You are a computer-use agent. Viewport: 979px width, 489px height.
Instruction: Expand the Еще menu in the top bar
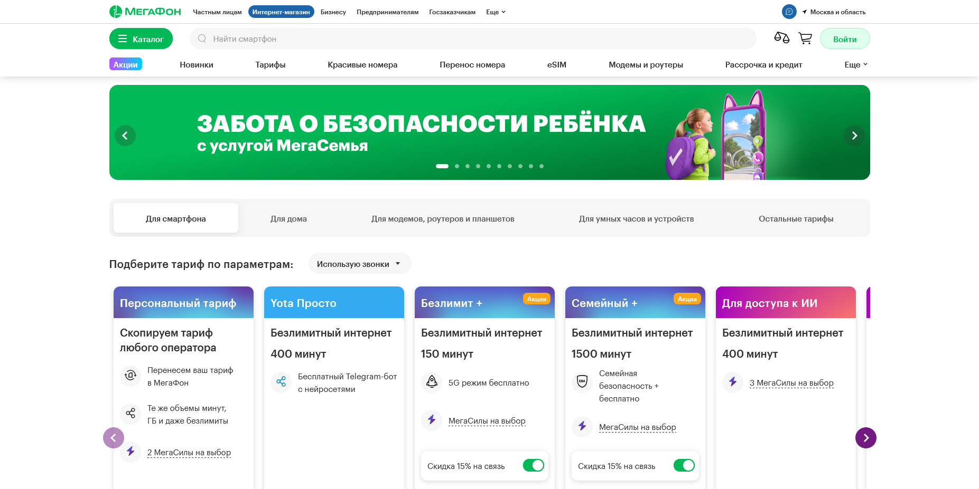[x=496, y=12]
